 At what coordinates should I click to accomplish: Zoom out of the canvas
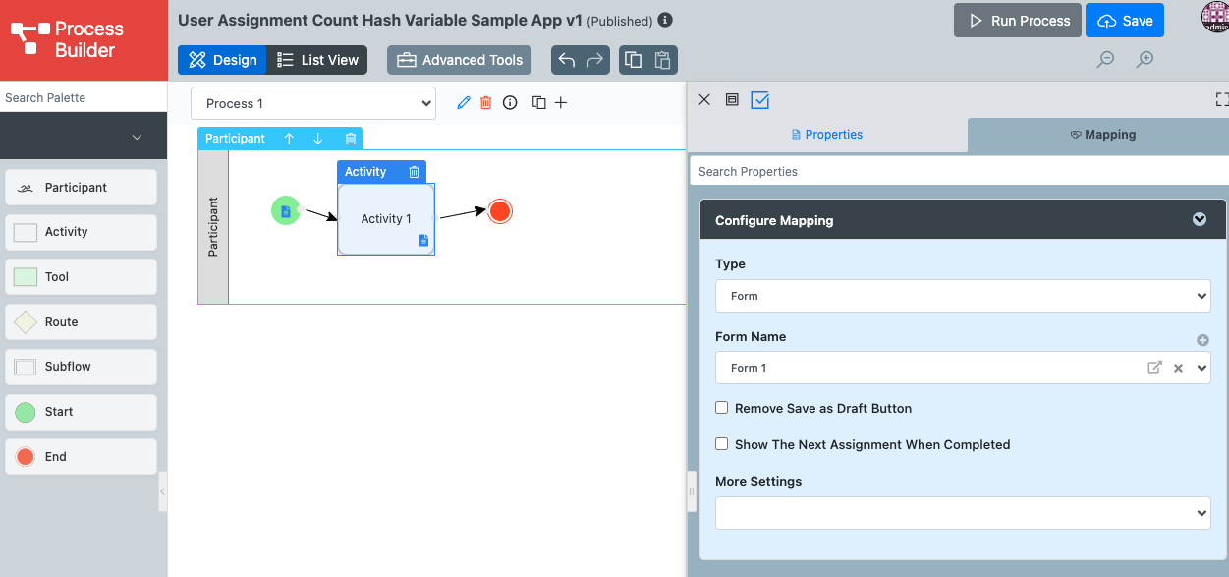pos(1105,59)
